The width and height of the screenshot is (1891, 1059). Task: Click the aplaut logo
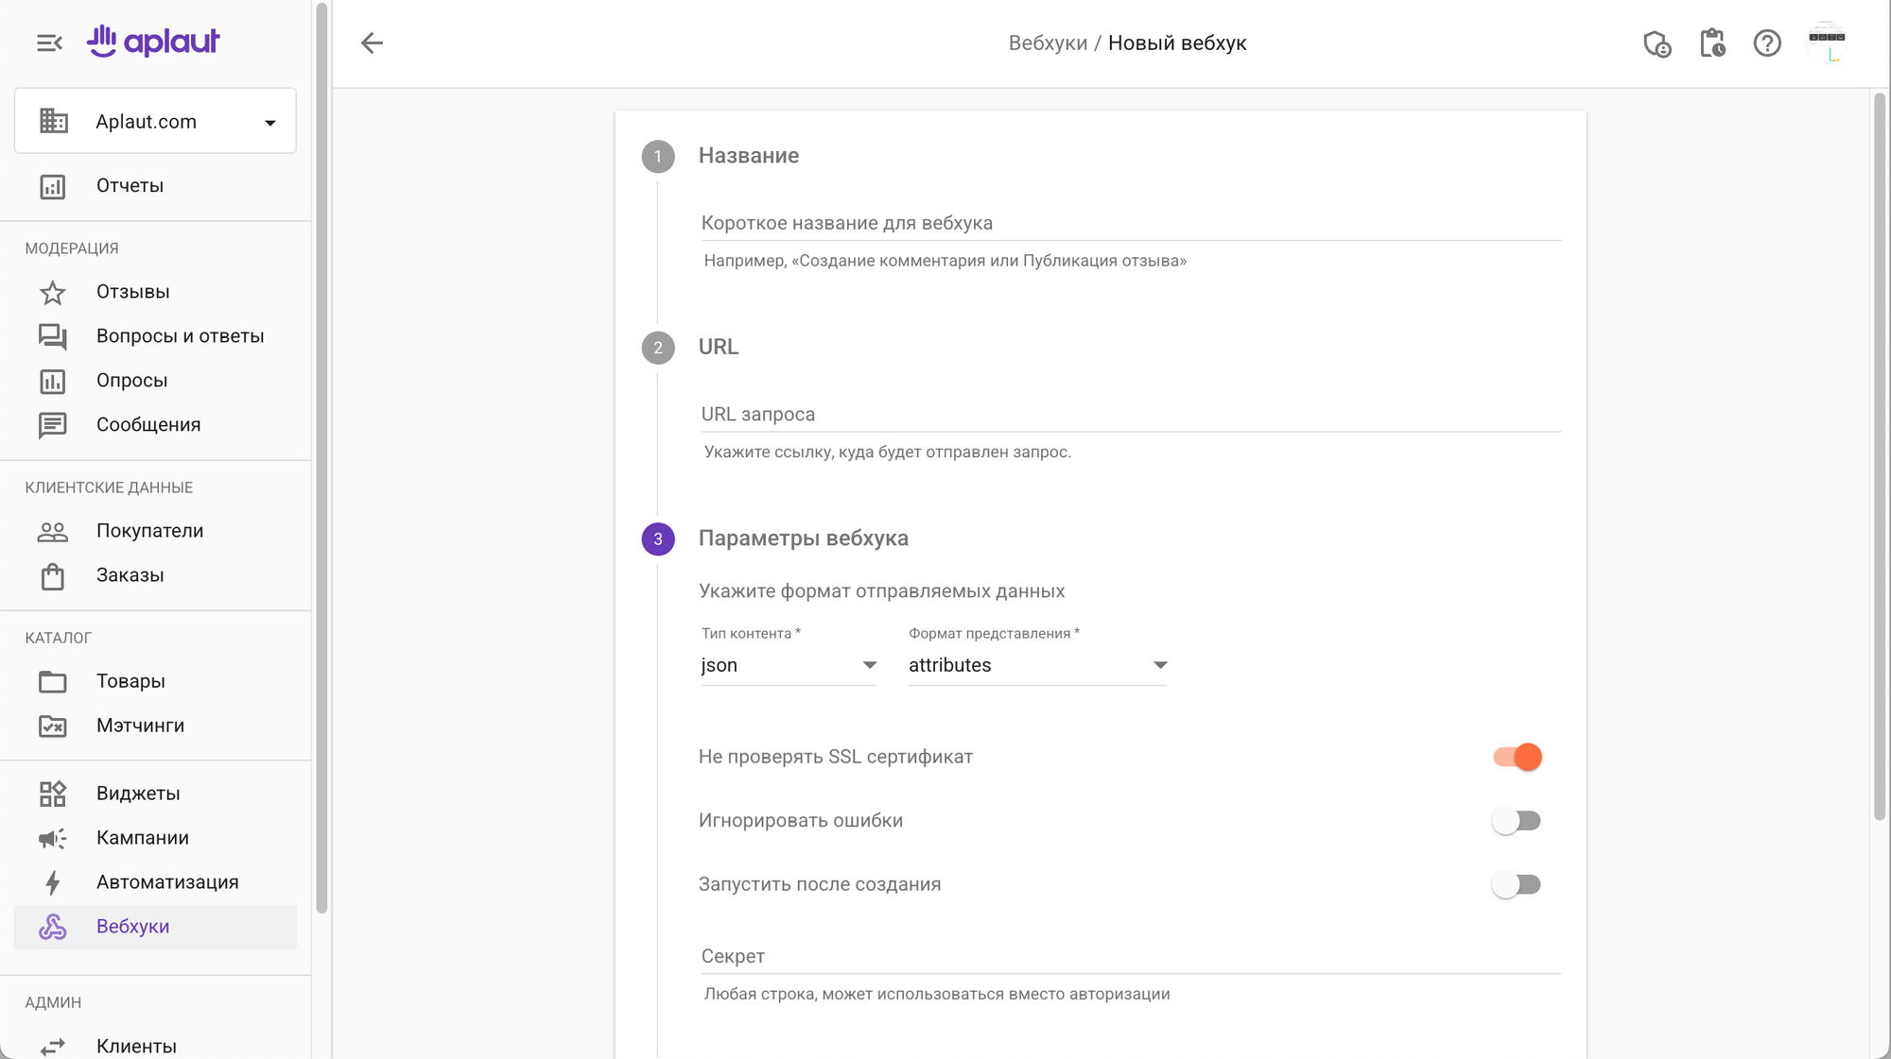click(x=154, y=41)
